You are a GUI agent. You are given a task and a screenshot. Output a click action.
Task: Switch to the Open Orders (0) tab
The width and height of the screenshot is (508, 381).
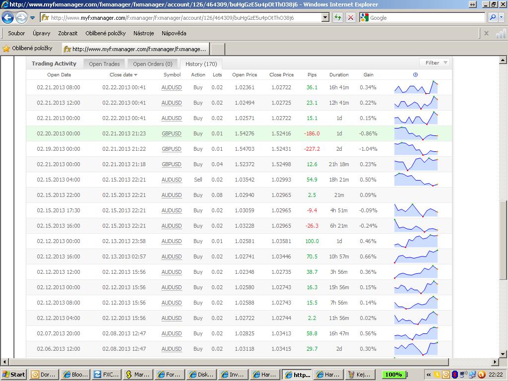pyautogui.click(x=152, y=64)
